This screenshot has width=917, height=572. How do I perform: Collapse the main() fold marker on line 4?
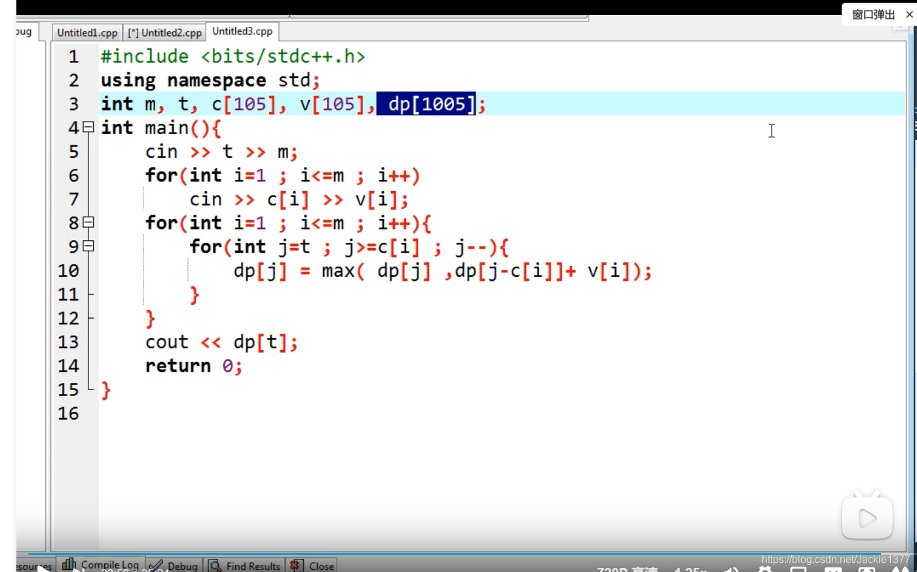88,127
